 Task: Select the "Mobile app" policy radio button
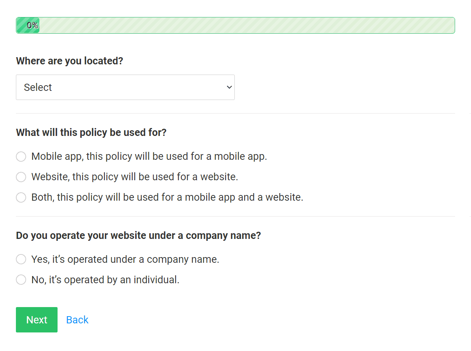[x=21, y=156]
